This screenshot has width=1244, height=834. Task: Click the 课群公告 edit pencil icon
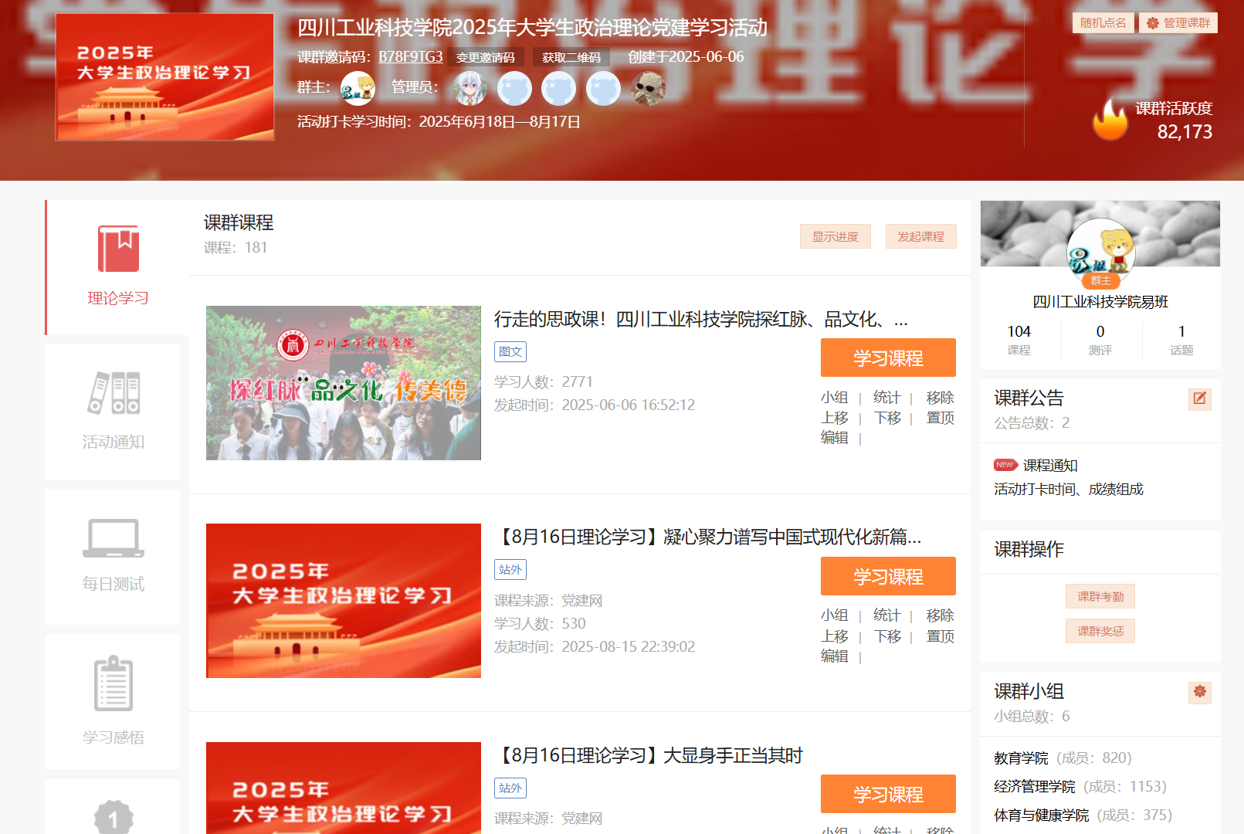click(1199, 398)
